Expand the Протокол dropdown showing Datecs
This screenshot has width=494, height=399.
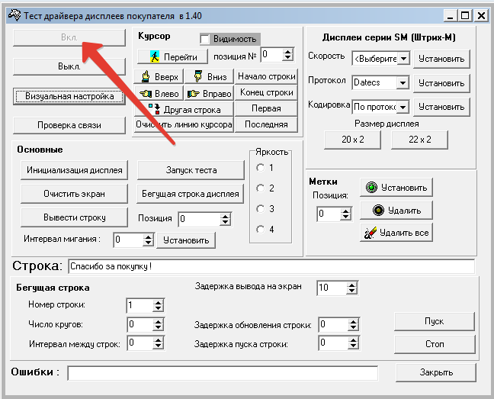tap(403, 82)
